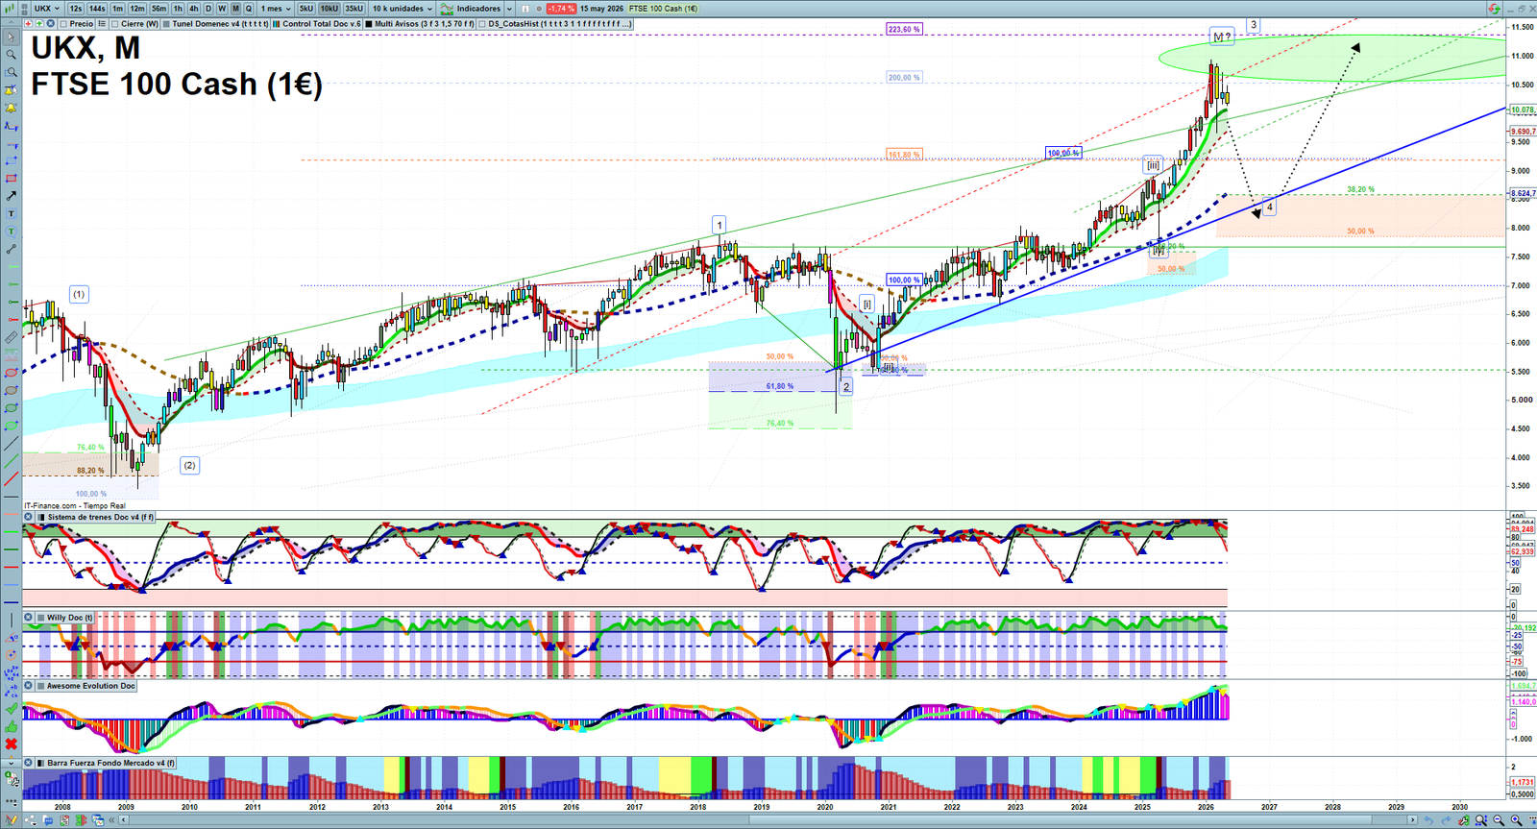Select the quarterly Q timeframe
This screenshot has width=1537, height=829.
tap(248, 9)
